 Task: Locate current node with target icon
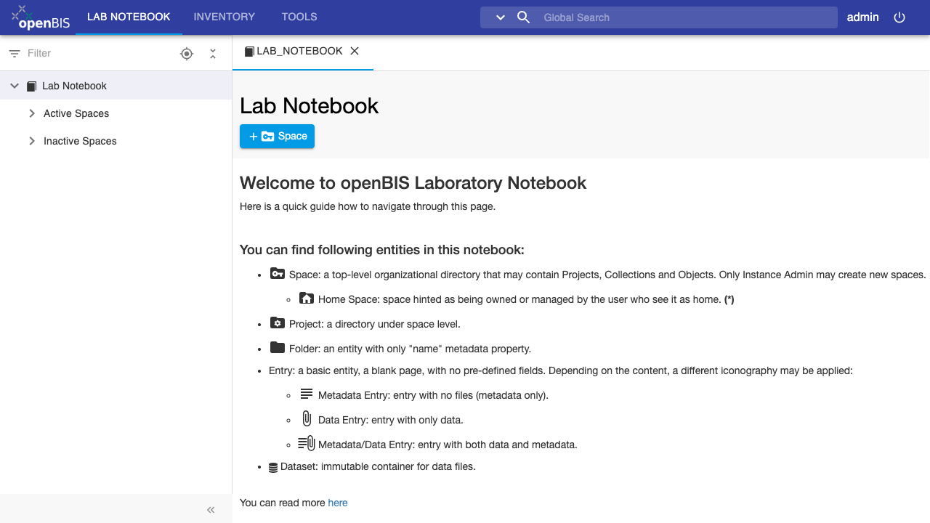187,54
